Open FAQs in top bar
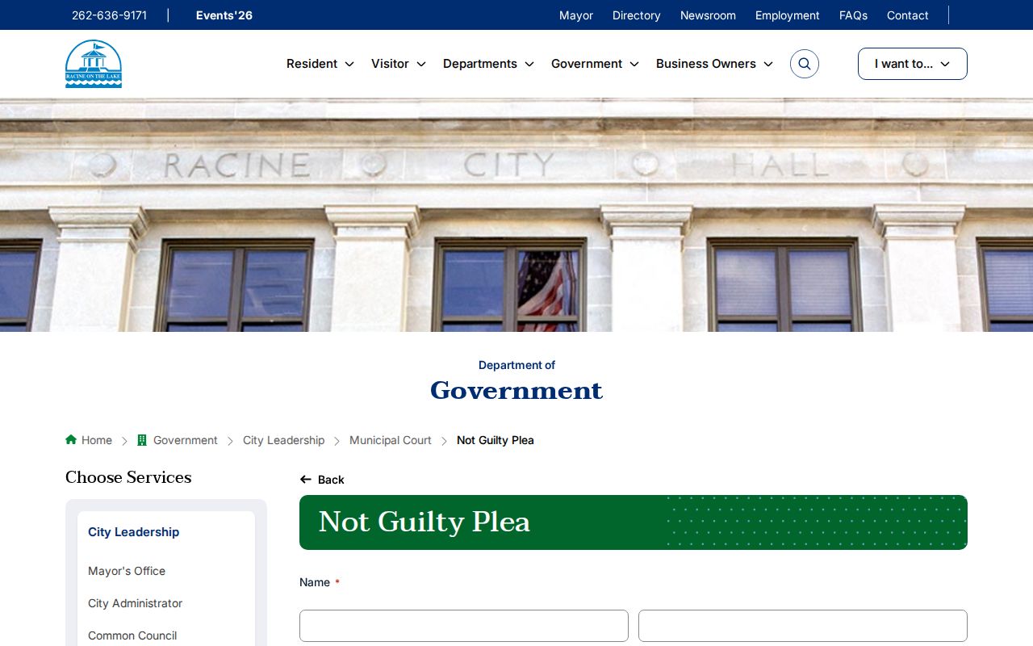 point(853,15)
